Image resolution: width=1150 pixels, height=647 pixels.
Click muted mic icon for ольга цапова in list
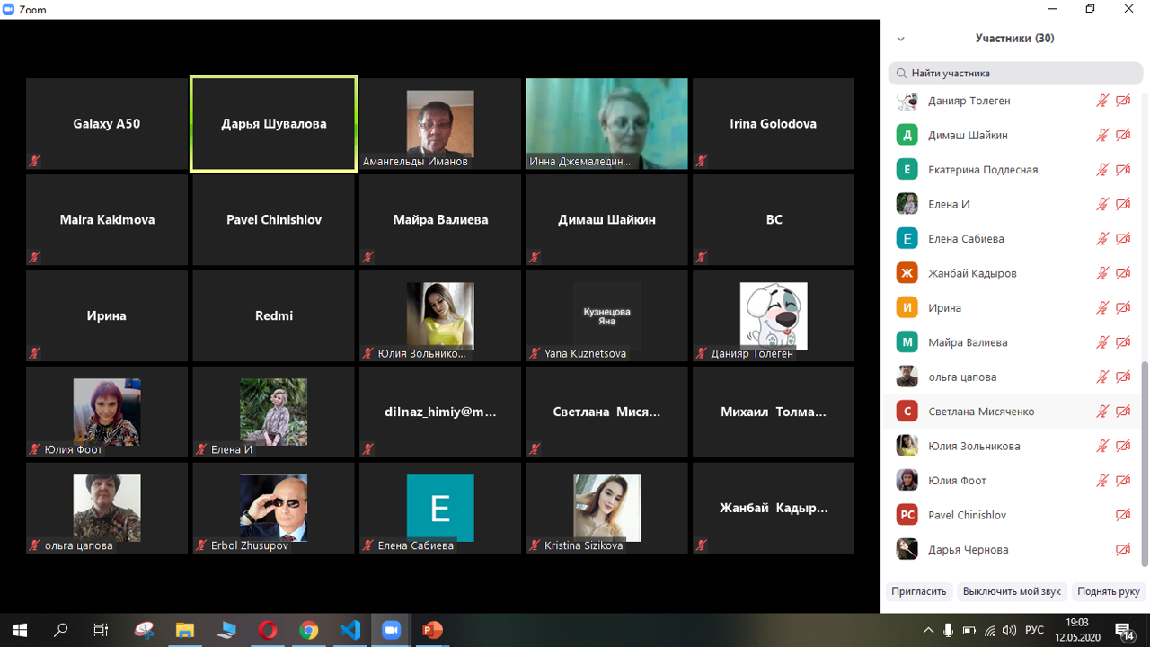click(1102, 377)
